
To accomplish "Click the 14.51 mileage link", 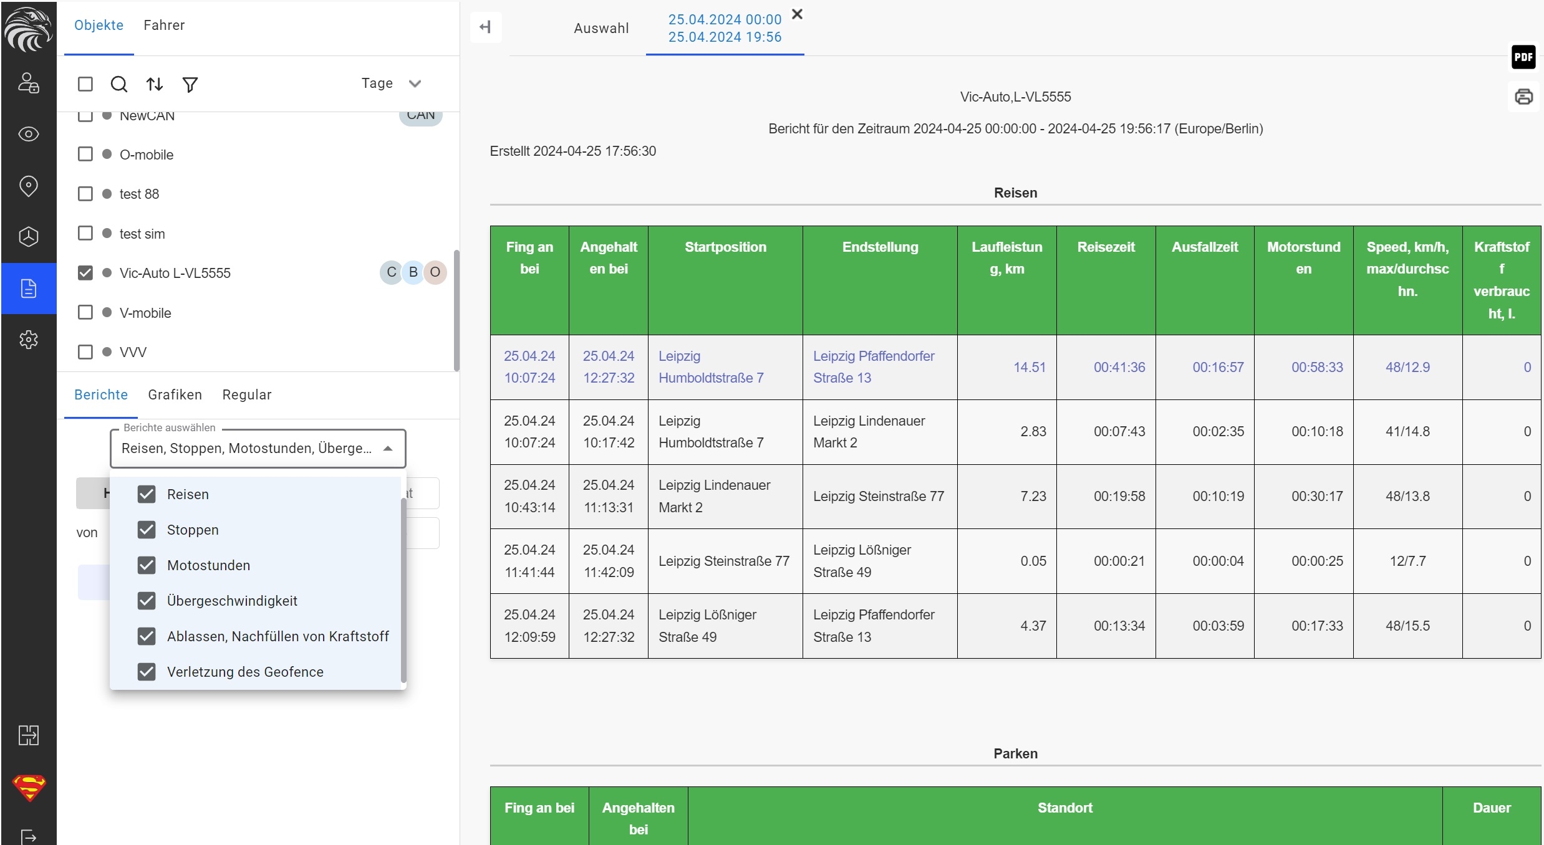I will pyautogui.click(x=1030, y=367).
